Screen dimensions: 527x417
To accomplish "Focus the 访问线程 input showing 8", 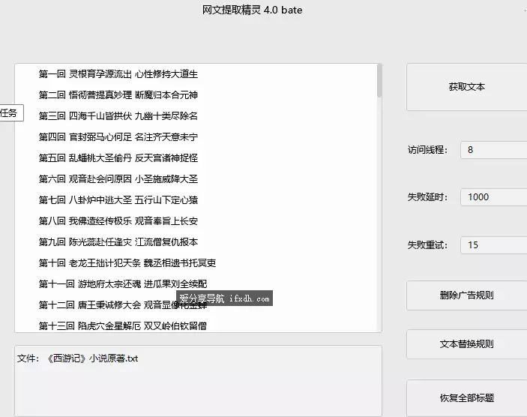I will (x=493, y=150).
